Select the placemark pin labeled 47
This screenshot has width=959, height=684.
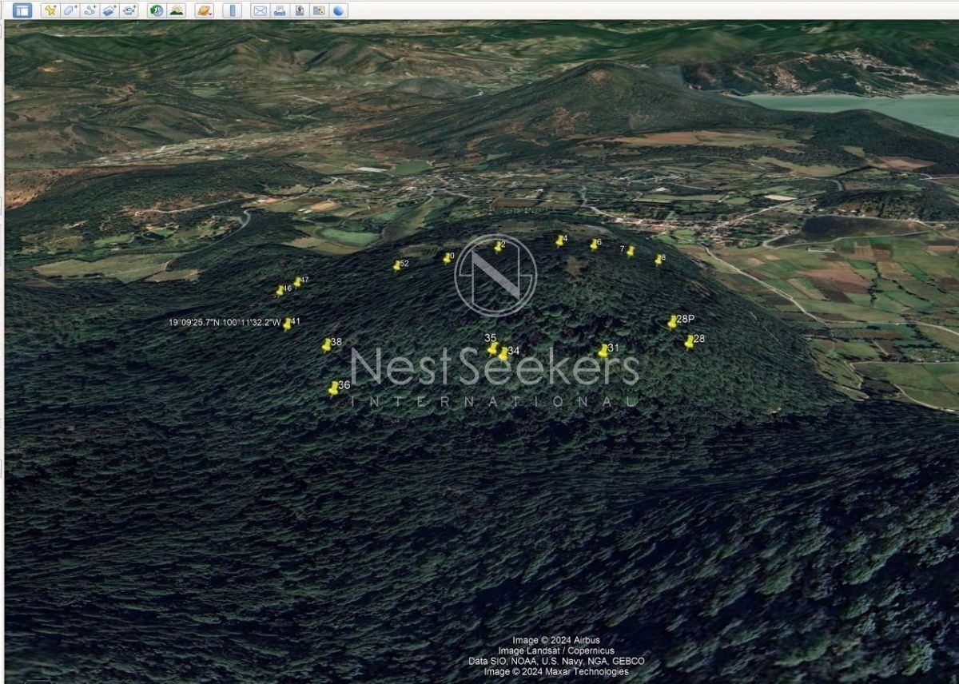pyautogui.click(x=297, y=282)
